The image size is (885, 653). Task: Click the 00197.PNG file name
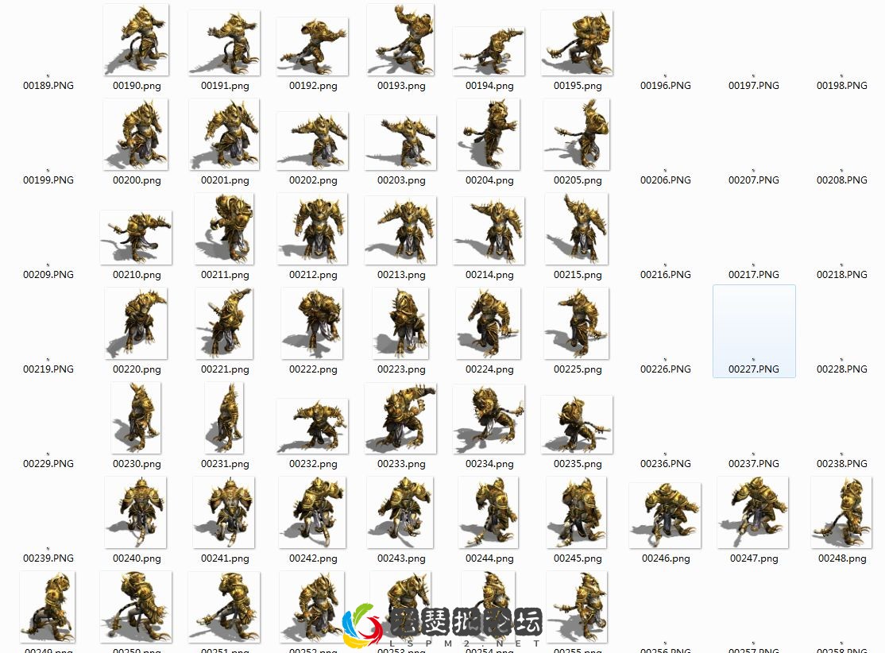(x=753, y=86)
